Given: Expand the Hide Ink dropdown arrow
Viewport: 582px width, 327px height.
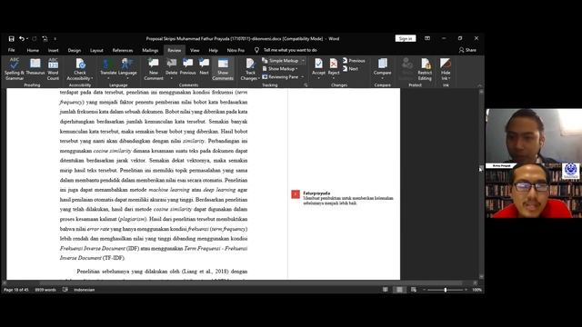Looking at the screenshot, I should tap(448, 79).
